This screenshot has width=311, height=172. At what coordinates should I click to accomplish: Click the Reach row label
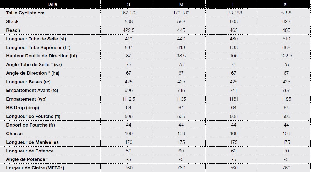tap(13, 30)
